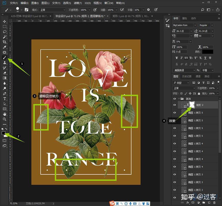Select the Path Selection tool

5,104
